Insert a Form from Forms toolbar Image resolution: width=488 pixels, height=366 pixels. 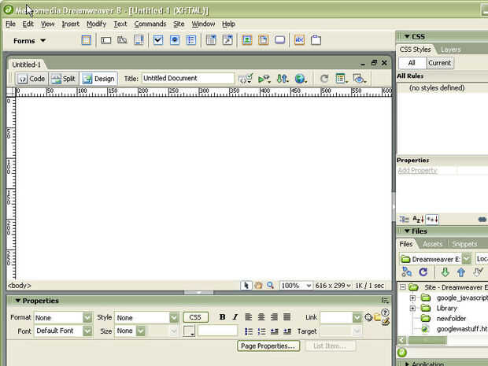point(87,40)
